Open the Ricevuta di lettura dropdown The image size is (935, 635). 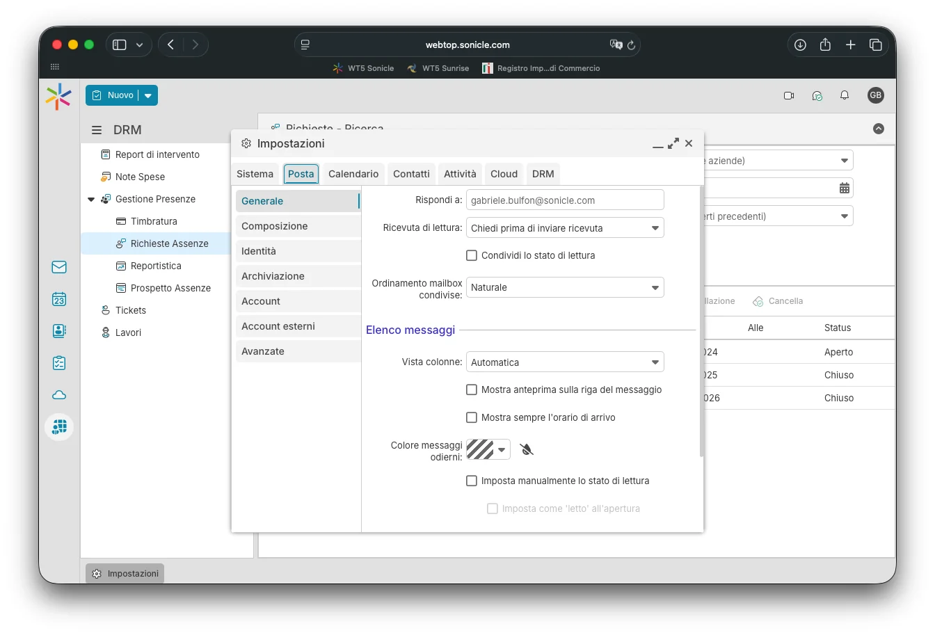point(564,228)
